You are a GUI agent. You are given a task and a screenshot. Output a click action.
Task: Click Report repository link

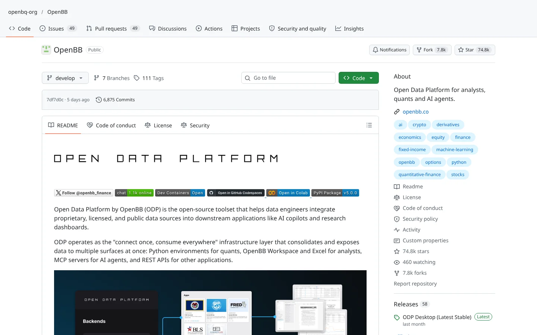click(415, 284)
